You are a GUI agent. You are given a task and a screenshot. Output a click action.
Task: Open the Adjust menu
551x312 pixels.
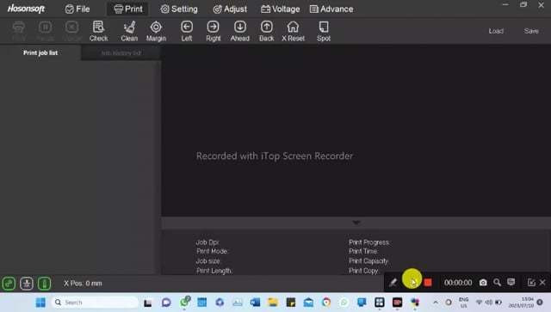(x=230, y=9)
